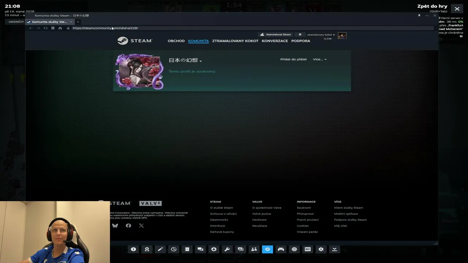
Task: Click the account avatar thumbnail in header
Action: pos(342,35)
